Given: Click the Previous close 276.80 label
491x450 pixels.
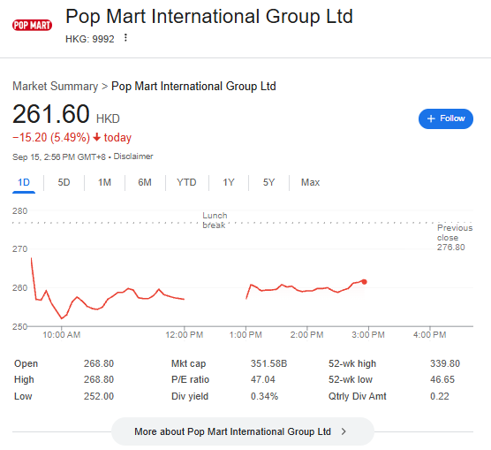Looking at the screenshot, I should (455, 238).
